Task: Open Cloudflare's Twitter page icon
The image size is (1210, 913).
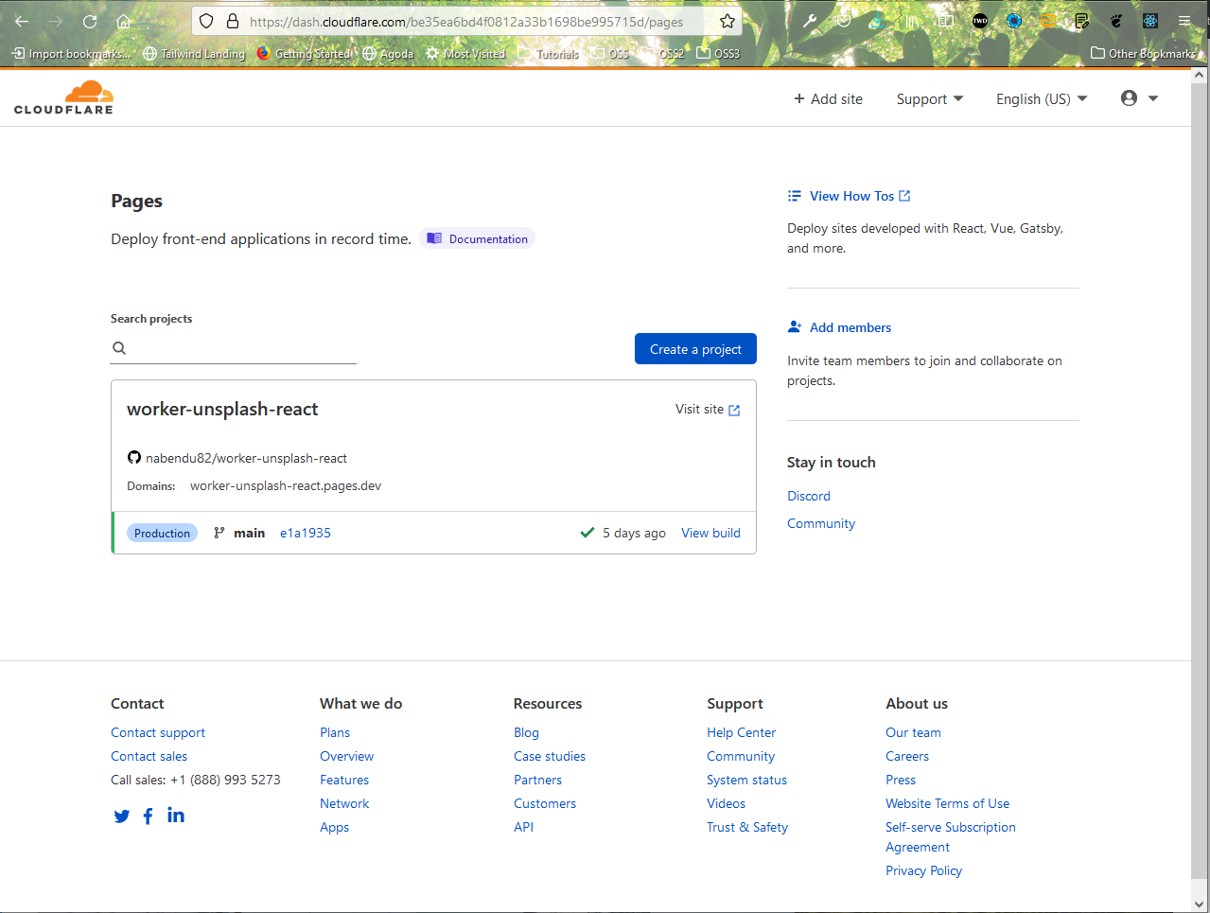Action: [122, 816]
